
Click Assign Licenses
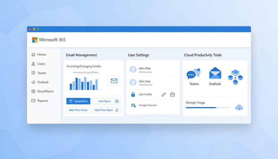[x=148, y=105]
